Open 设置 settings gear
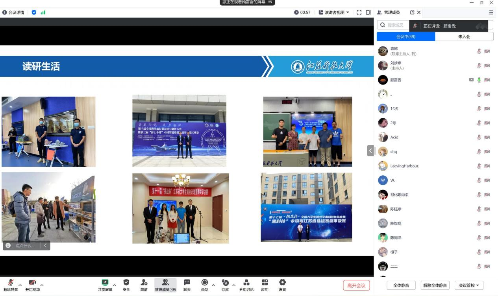Image resolution: width=498 pixels, height=296 pixels. (x=282, y=285)
